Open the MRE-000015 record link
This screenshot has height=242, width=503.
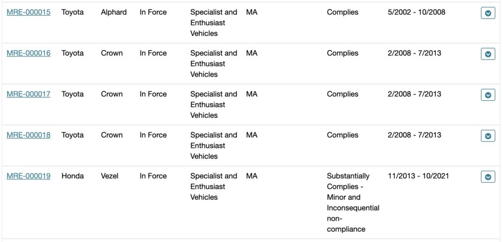tap(28, 12)
